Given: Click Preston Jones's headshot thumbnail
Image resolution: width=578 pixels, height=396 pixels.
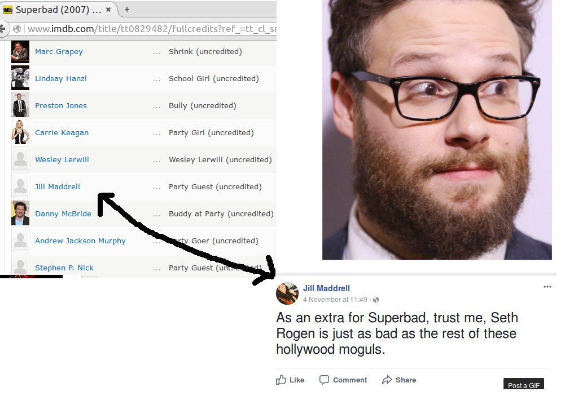Looking at the screenshot, I should pos(20,105).
